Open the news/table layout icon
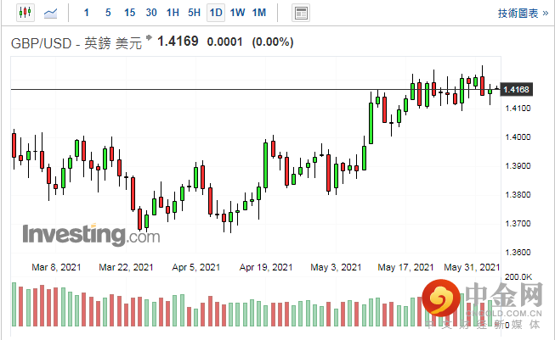Viewport: 555px width, 340px height. [x=300, y=13]
